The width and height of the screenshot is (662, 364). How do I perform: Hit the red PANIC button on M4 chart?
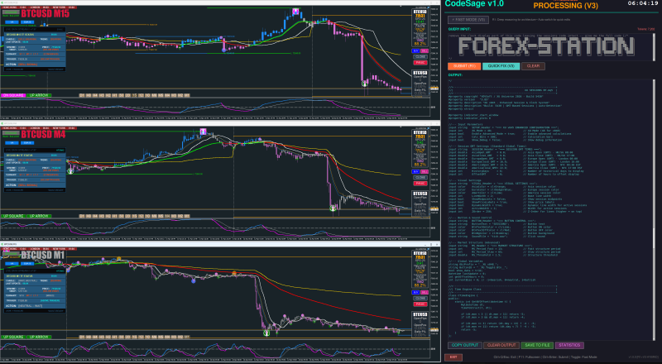click(x=420, y=184)
